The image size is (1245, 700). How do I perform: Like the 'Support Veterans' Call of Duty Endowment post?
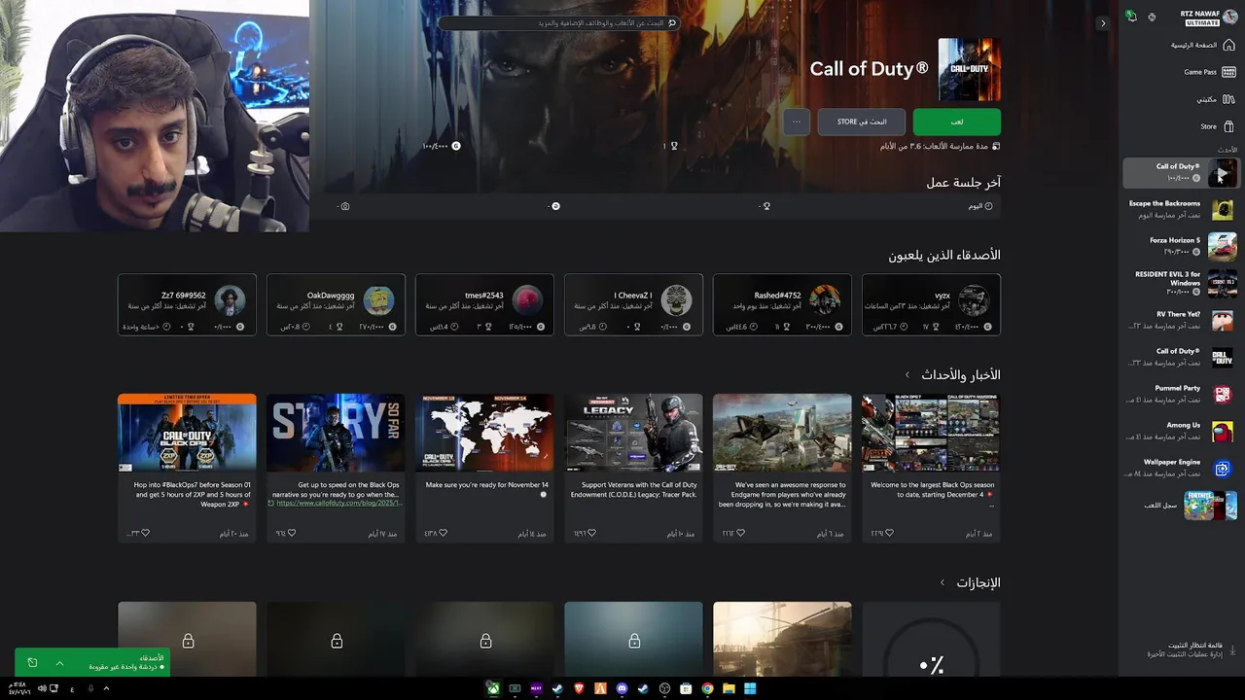pos(591,534)
